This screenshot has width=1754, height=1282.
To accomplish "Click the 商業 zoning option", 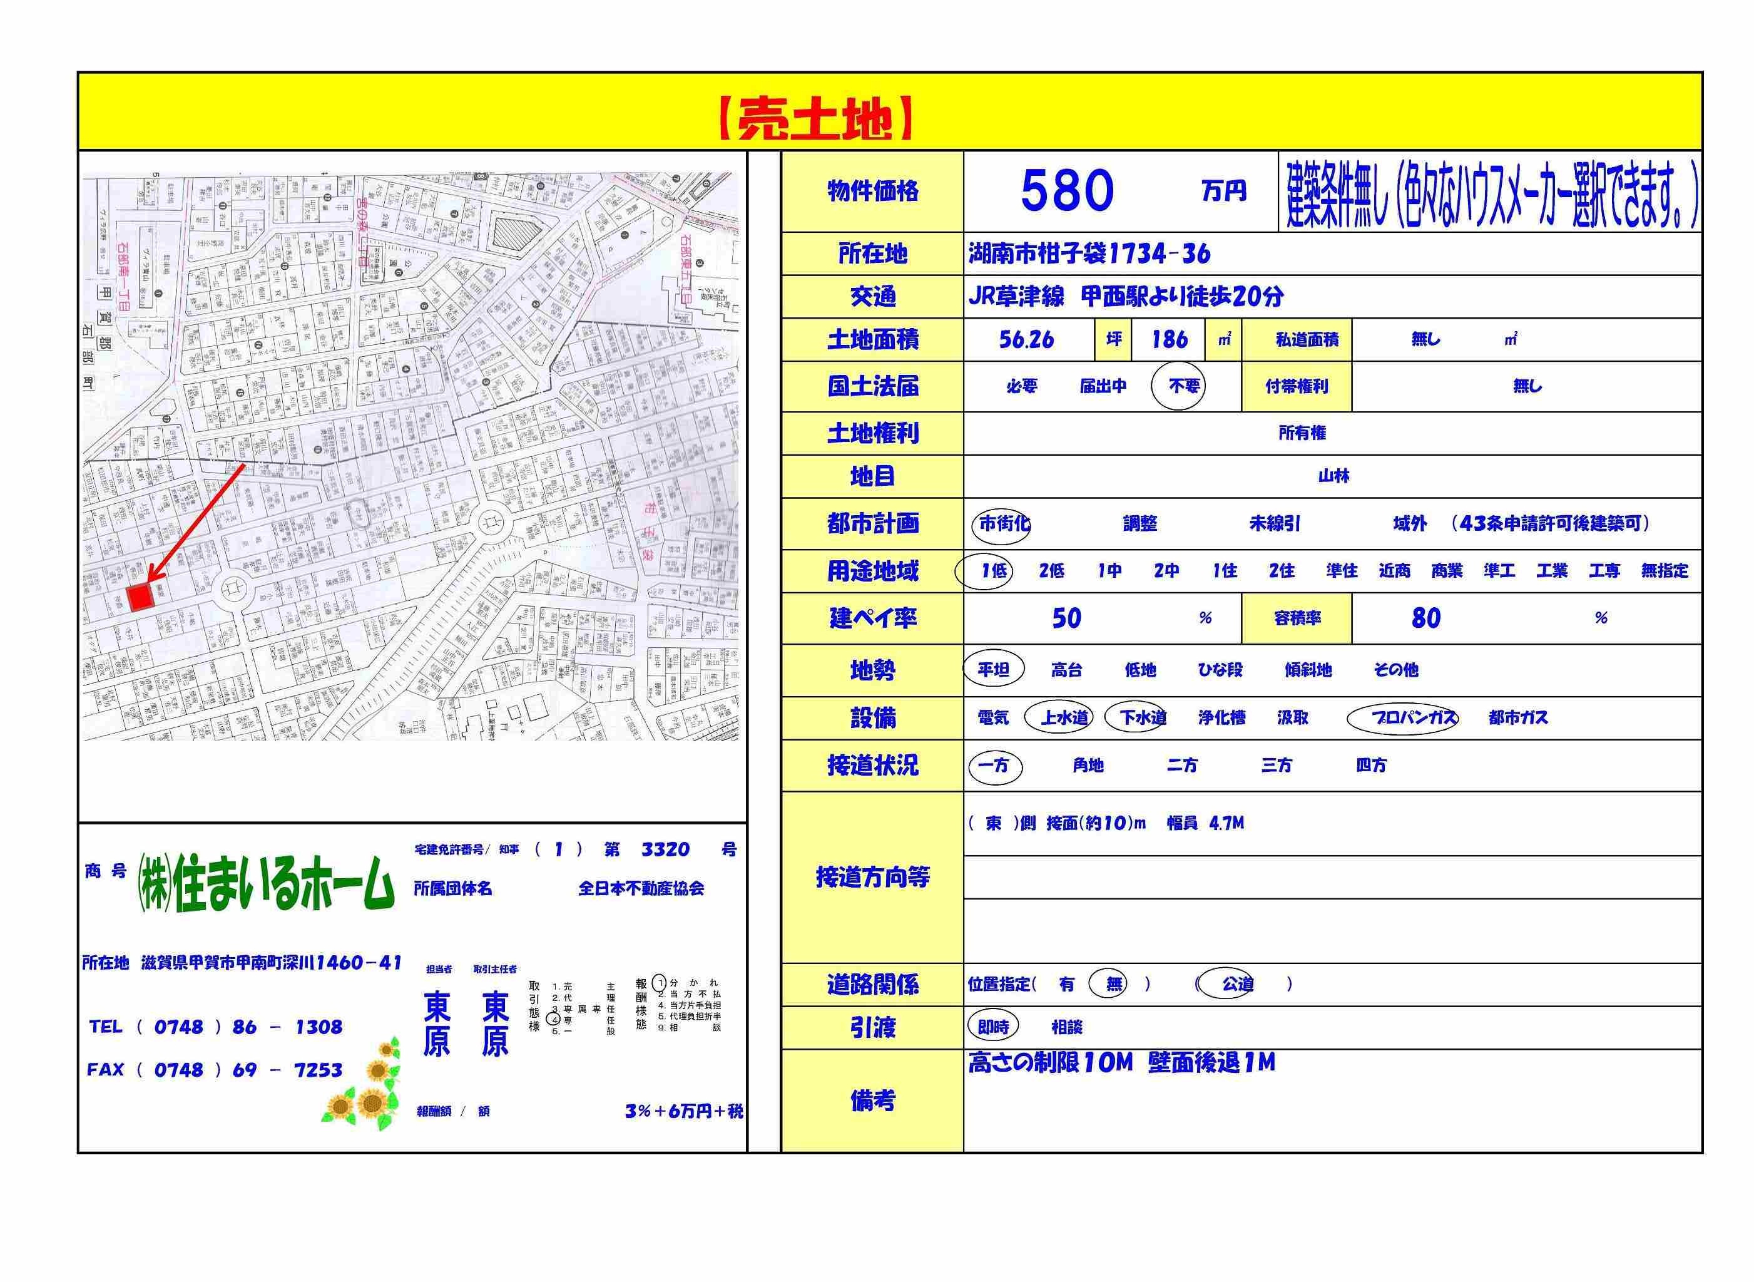I will (x=1447, y=571).
